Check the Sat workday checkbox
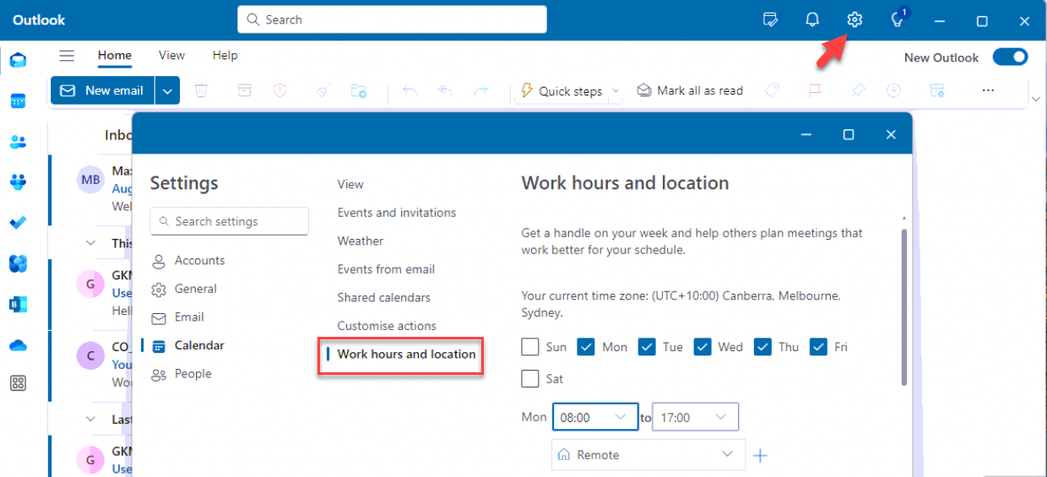This screenshot has width=1047, height=477. 530,378
